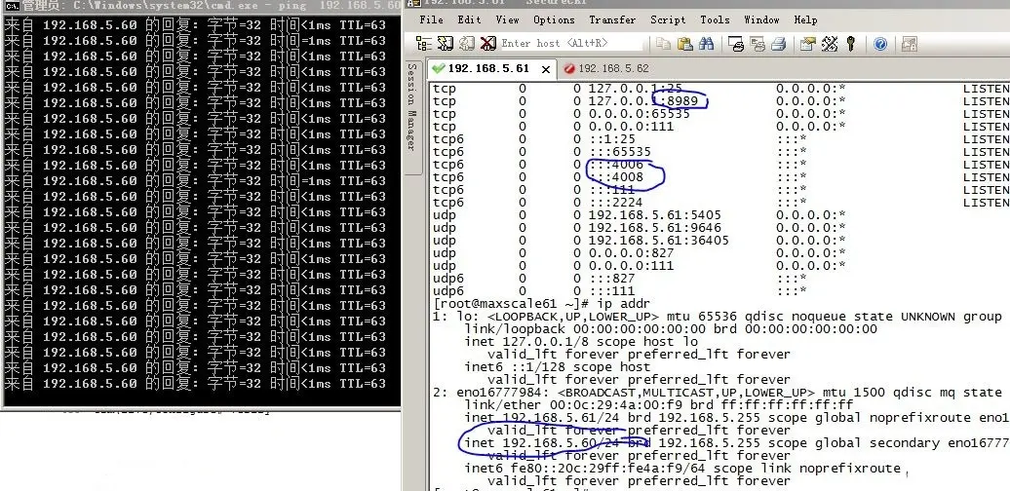Click the Reconnect toolbar icon
This screenshot has height=491, width=1010.
tap(466, 43)
